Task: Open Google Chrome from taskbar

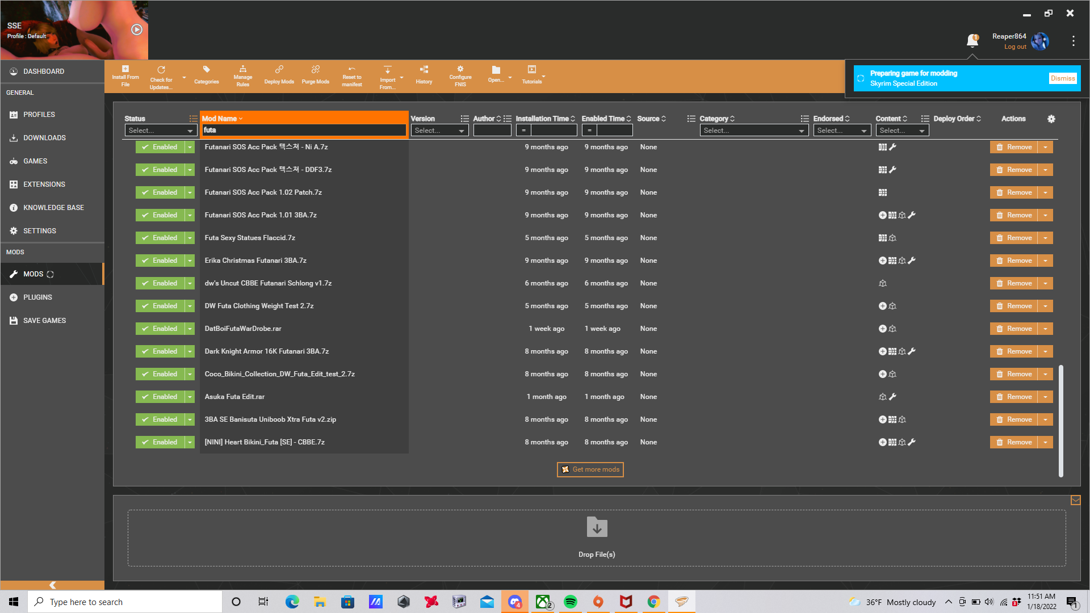Action: tap(654, 602)
